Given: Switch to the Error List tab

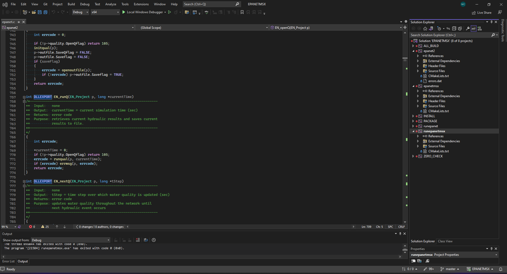Looking at the screenshot, I should click(x=8, y=261).
